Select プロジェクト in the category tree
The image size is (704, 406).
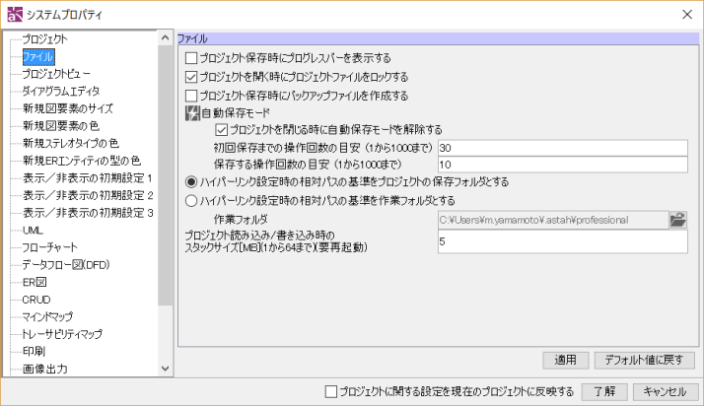point(45,39)
